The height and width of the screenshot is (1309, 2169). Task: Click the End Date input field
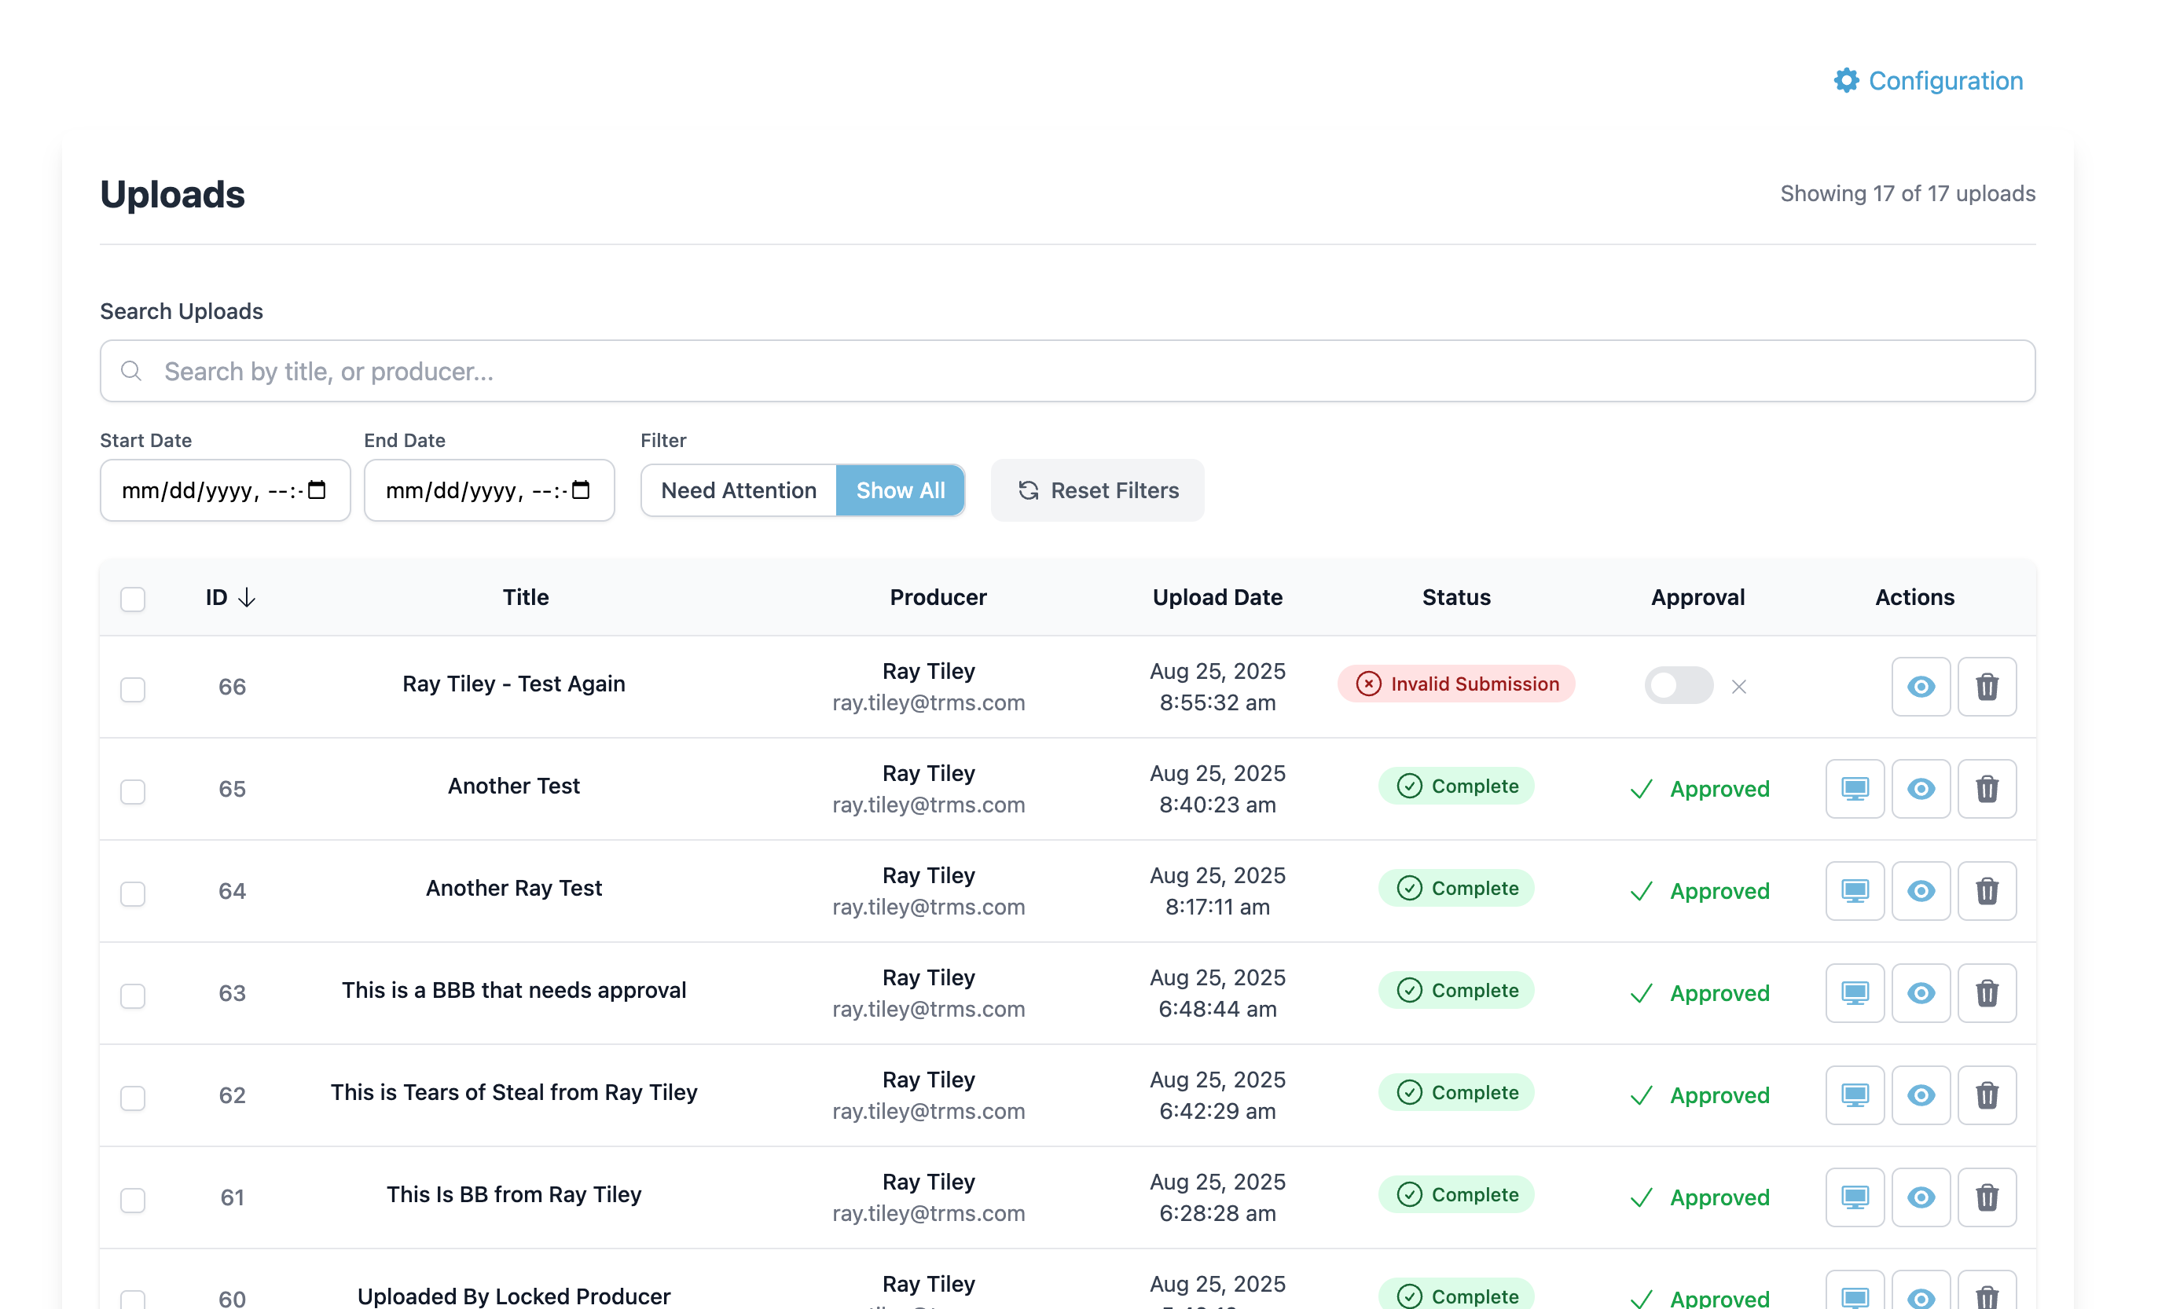pos(489,490)
